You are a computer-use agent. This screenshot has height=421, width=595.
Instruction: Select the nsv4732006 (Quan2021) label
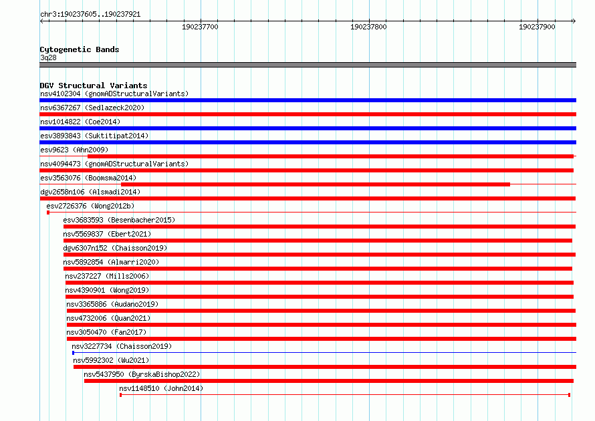pos(108,318)
